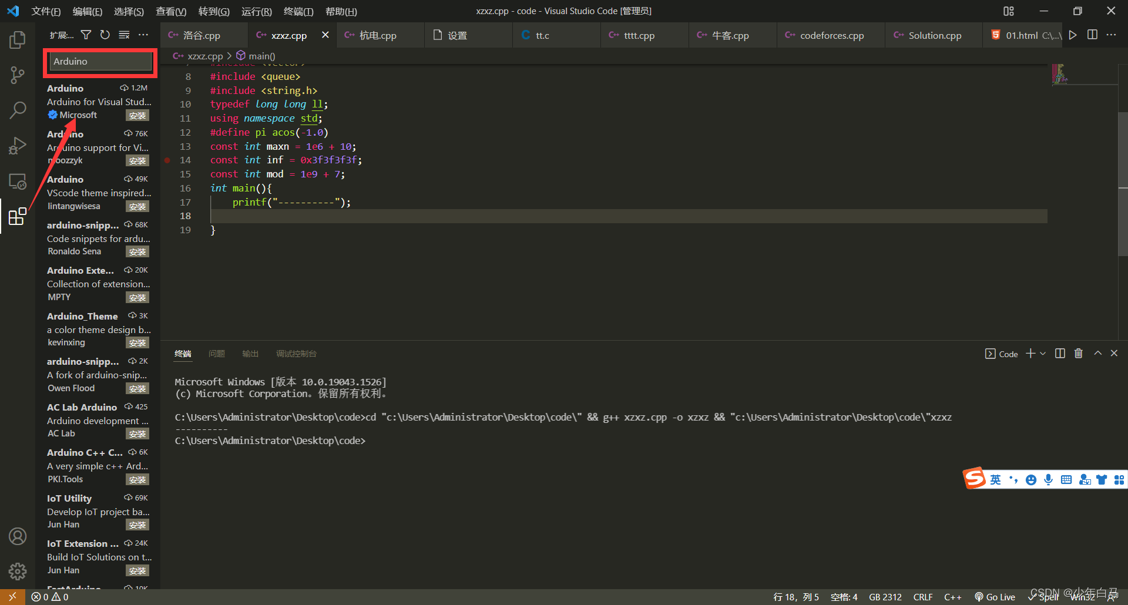
Task: Switch to the 杭电.cpp tab
Action: 380,35
